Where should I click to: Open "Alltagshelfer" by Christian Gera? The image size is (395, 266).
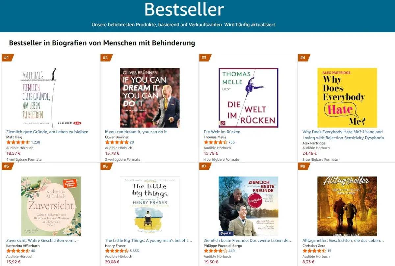coord(343,240)
